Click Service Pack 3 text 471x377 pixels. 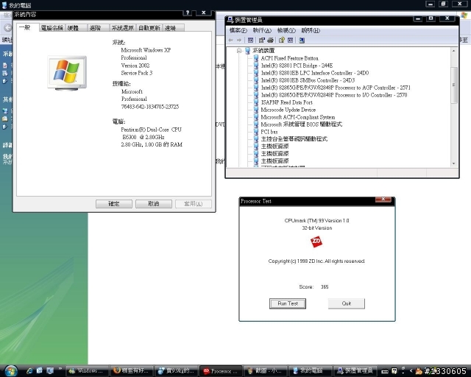[x=137, y=73]
